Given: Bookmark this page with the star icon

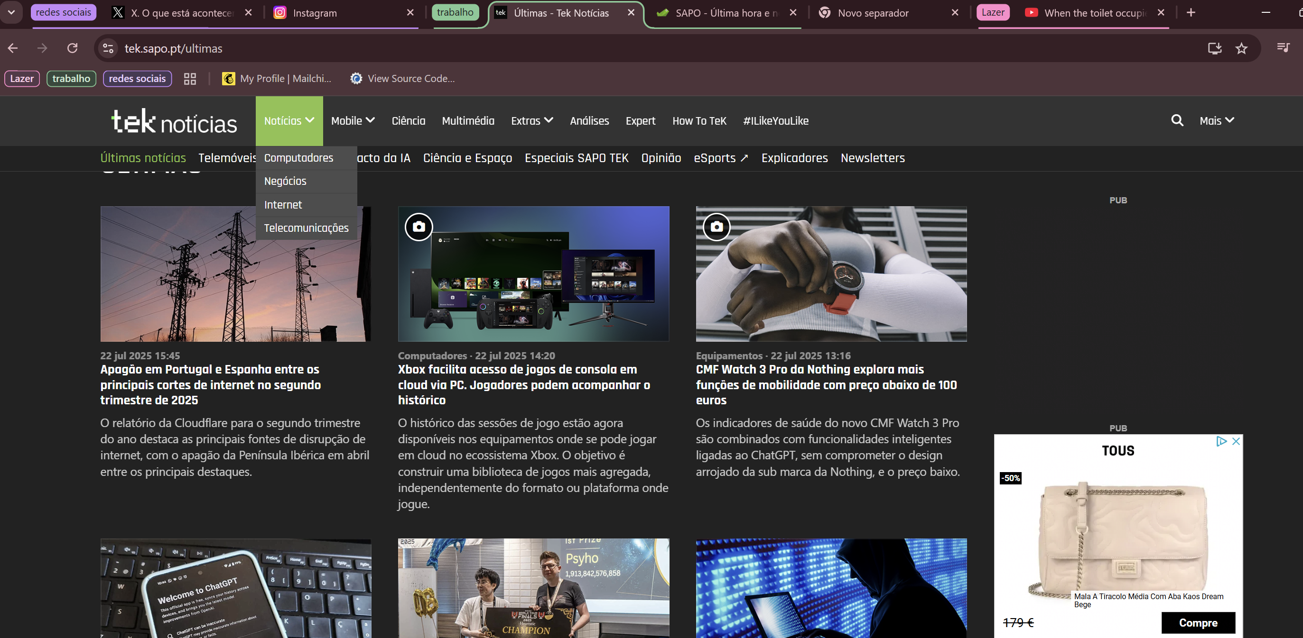Looking at the screenshot, I should tap(1241, 48).
